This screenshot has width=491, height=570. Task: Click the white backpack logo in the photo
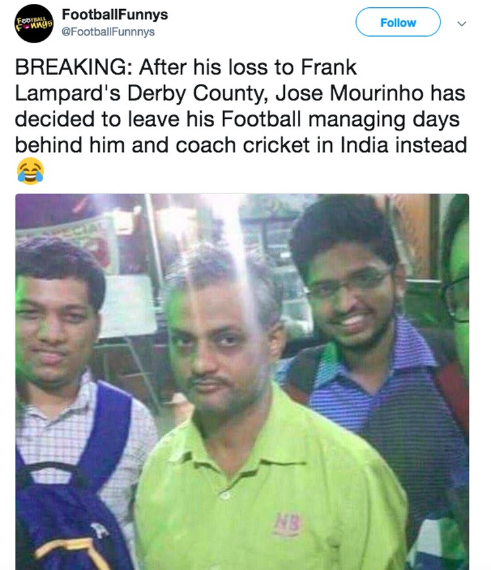100,530
